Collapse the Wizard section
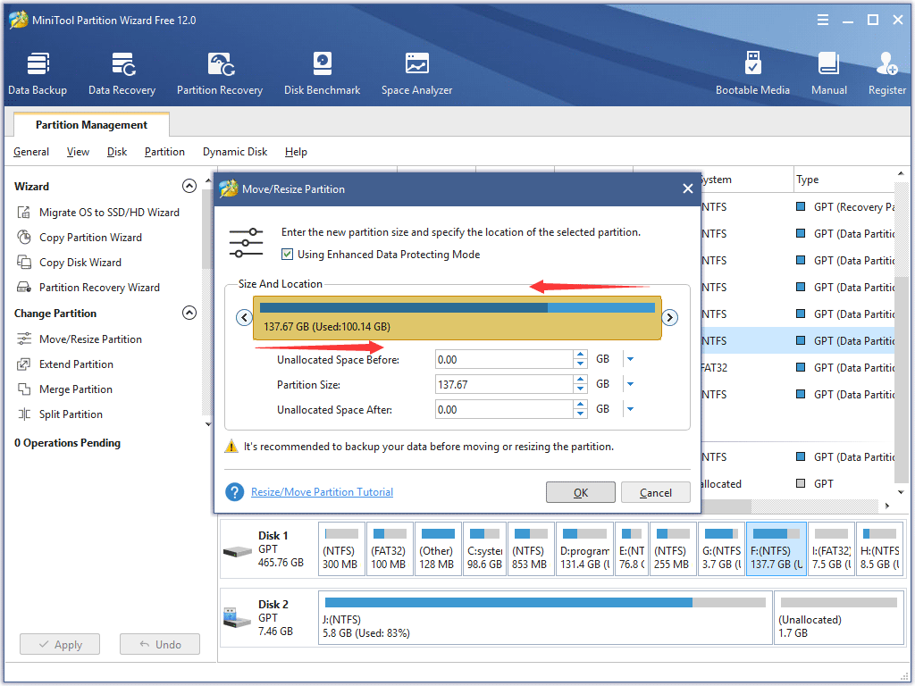Image resolution: width=915 pixels, height=686 pixels. pyautogui.click(x=189, y=186)
